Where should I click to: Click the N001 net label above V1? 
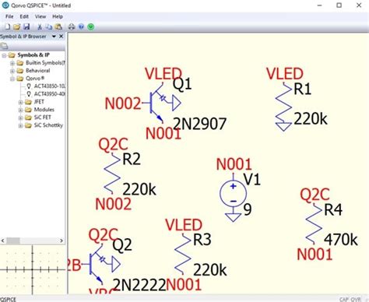click(x=234, y=164)
